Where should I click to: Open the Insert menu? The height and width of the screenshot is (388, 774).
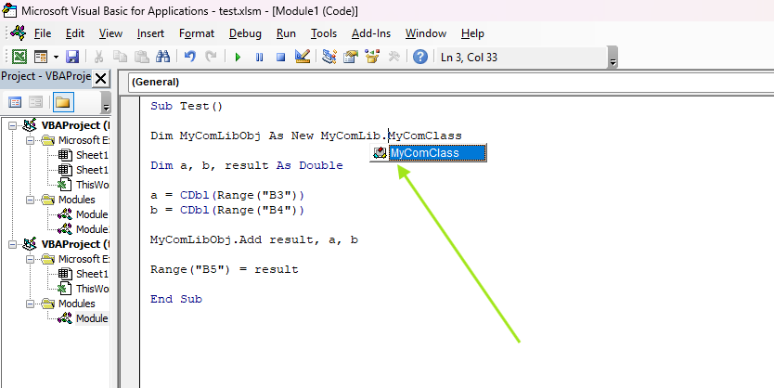coord(150,33)
